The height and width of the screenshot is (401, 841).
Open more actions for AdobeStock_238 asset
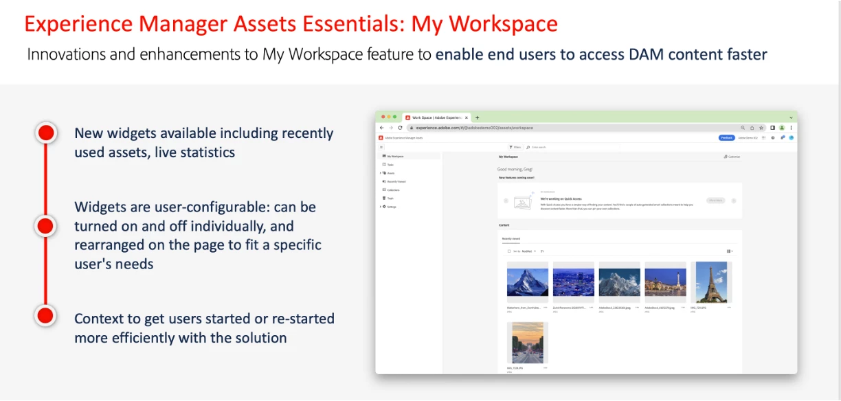tap(637, 308)
